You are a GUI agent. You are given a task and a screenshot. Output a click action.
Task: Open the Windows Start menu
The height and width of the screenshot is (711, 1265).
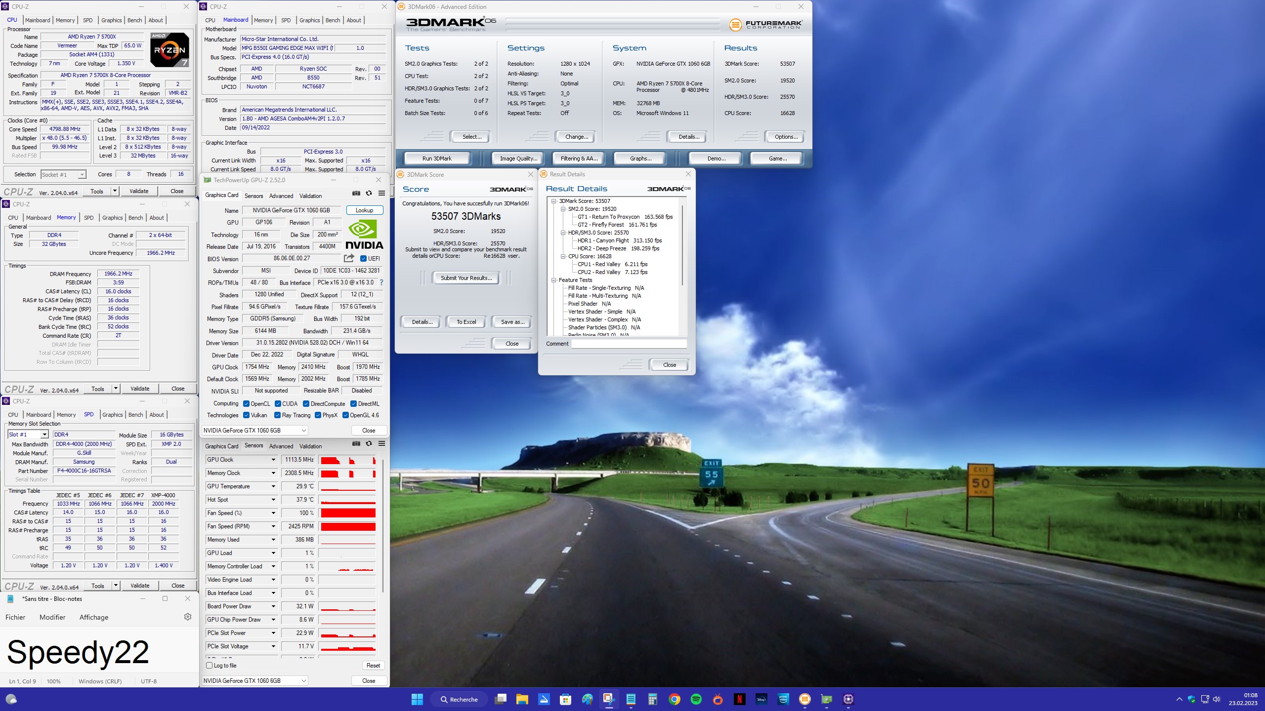pos(417,699)
